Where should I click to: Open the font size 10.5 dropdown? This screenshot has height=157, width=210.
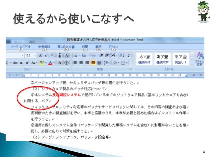coord(35,55)
